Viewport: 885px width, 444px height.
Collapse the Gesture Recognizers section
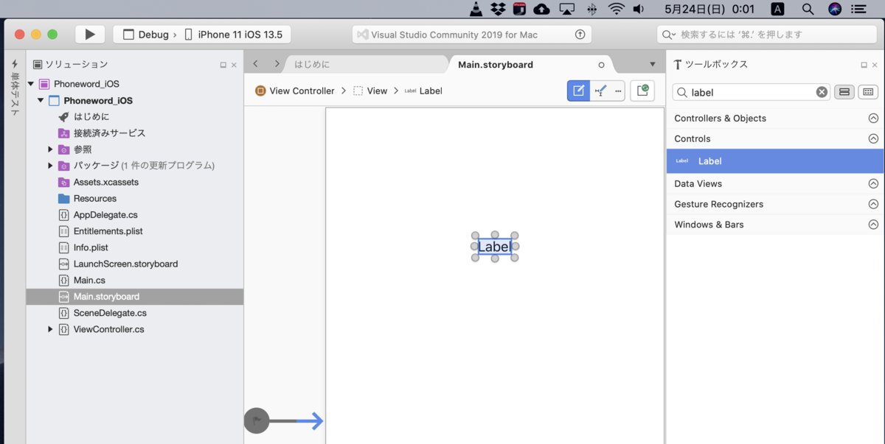click(873, 204)
